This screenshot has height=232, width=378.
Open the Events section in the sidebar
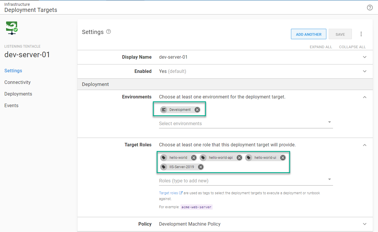point(11,105)
